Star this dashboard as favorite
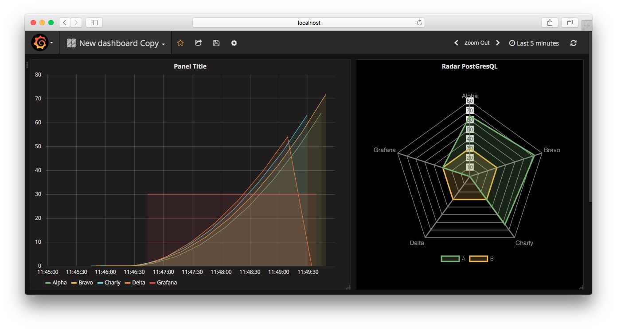The width and height of the screenshot is (617, 330). click(180, 43)
